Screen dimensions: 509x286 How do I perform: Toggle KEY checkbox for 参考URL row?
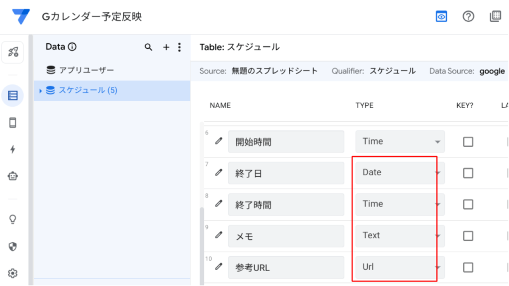point(468,267)
